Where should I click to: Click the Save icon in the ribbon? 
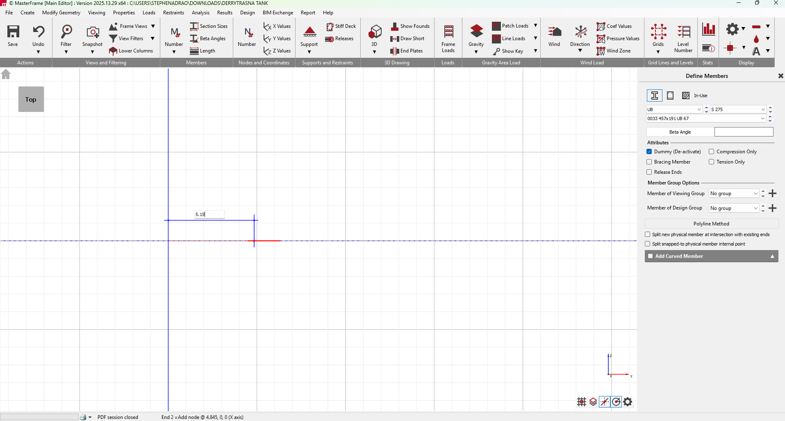pos(13,32)
